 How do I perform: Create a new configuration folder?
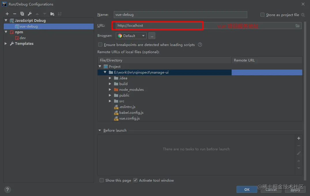pyautogui.click(x=52, y=14)
